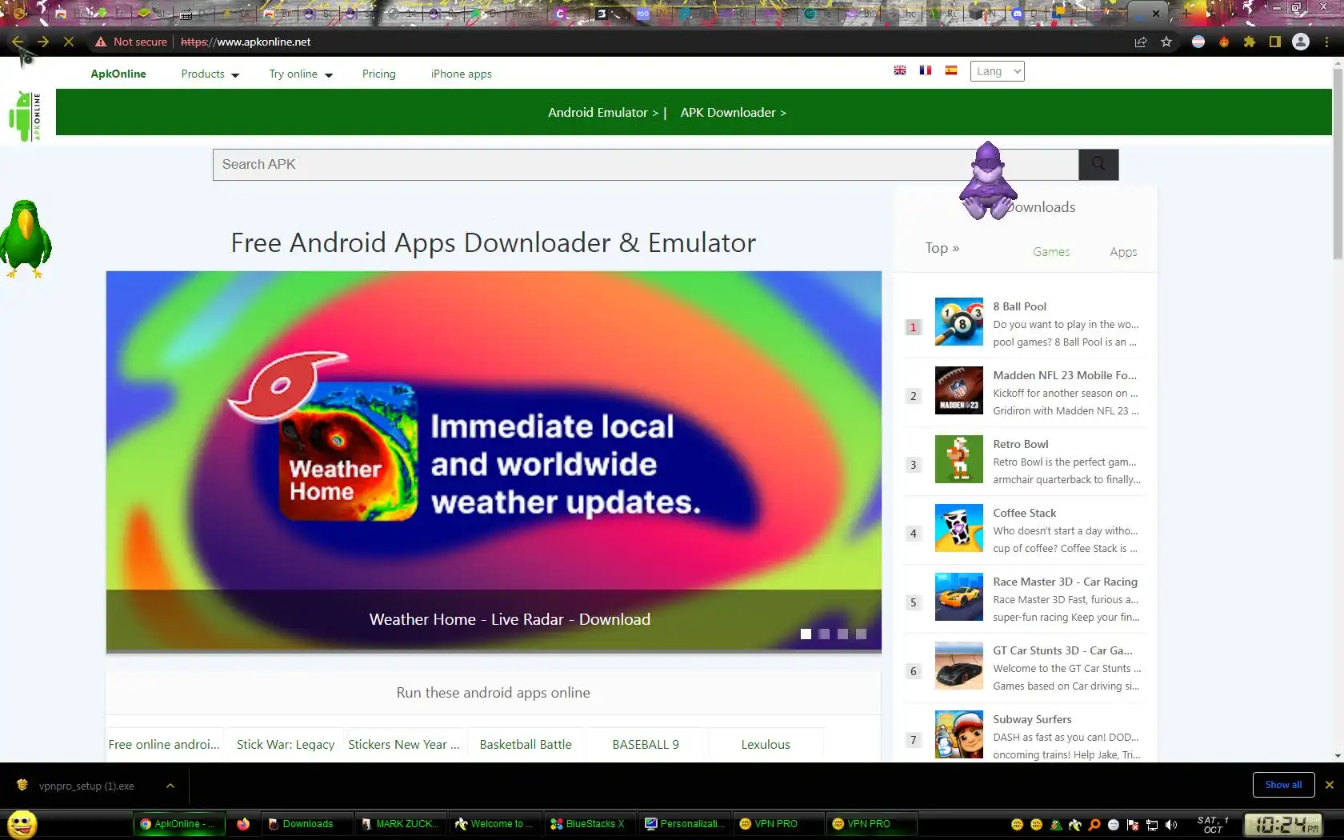Open the Basketball Battle link
Image resolution: width=1344 pixels, height=840 pixels.
526,745
